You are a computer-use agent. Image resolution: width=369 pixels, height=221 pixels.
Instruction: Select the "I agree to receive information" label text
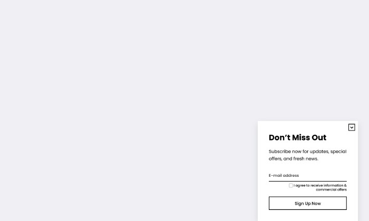(x=320, y=186)
